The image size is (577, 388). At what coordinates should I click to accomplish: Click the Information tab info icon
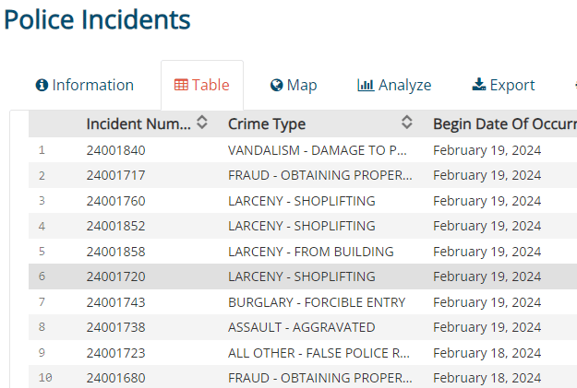(x=42, y=86)
